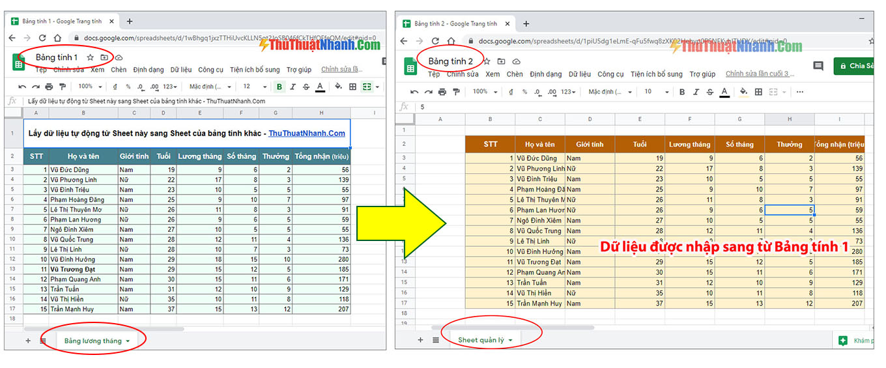This screenshot has width=886, height=368.
Task: Toggle bold in Bảng tính 2 toolbar
Action: pyautogui.click(x=682, y=92)
